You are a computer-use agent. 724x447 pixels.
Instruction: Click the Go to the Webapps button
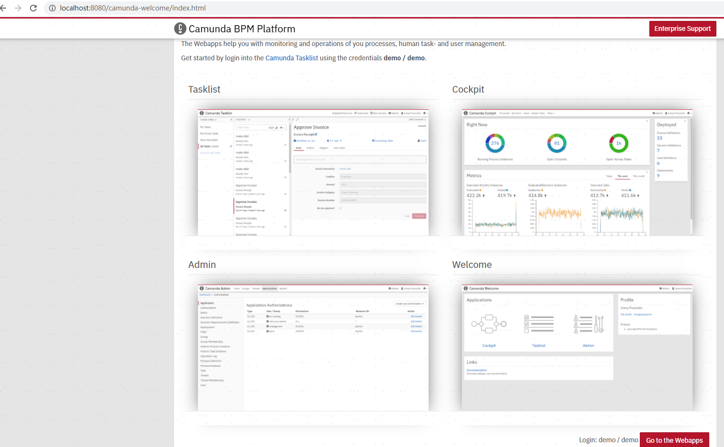(675, 440)
